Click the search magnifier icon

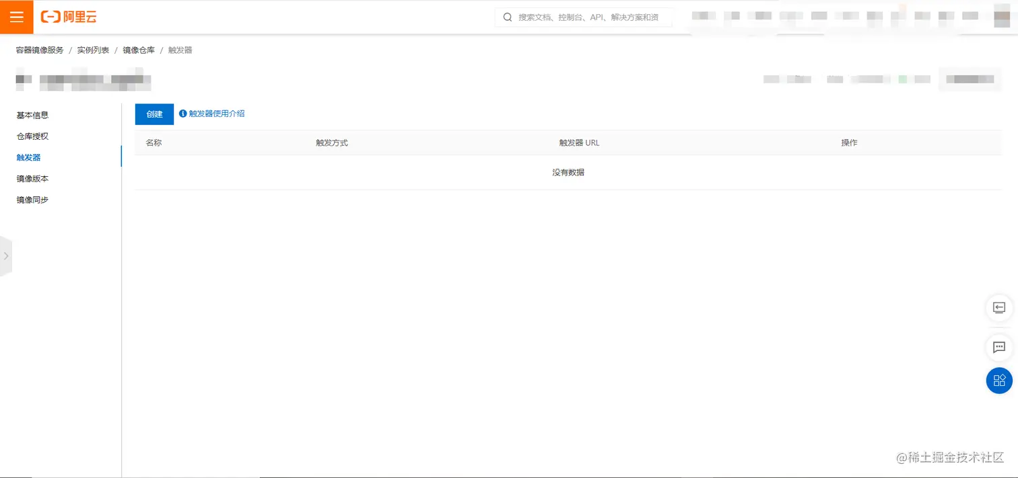coord(508,17)
